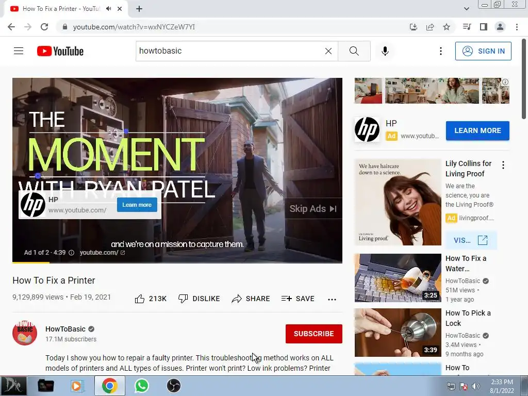The height and width of the screenshot is (396, 528).
Task: Open OBS Studio from the taskbar
Action: click(174, 386)
